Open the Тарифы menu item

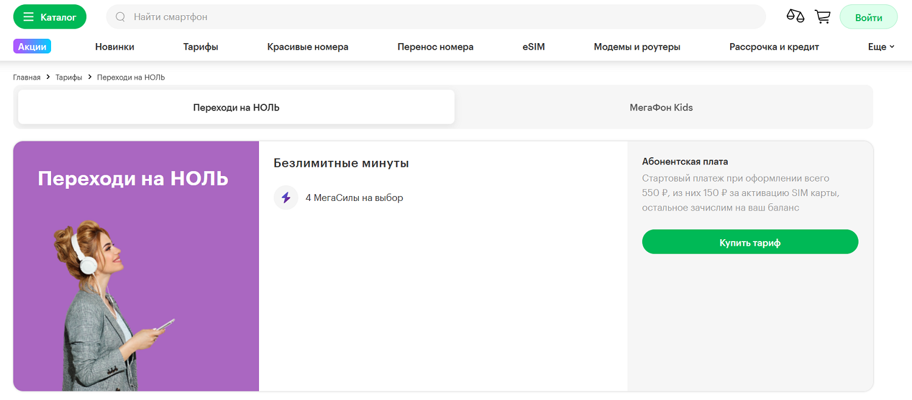[201, 47]
